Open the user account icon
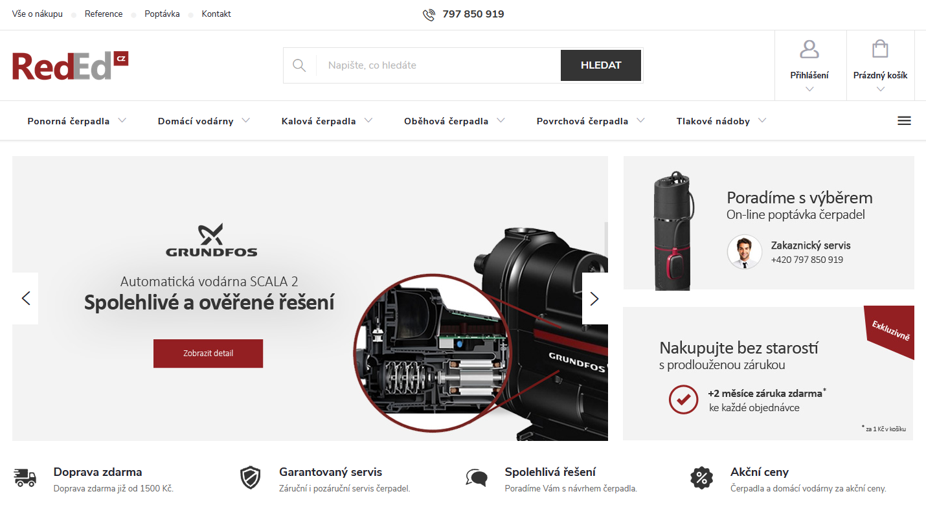This screenshot has width=926, height=518. point(809,49)
